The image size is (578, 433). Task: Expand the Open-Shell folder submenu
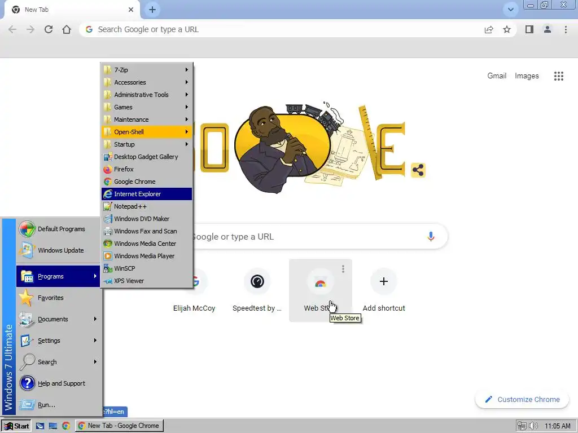pos(147,132)
